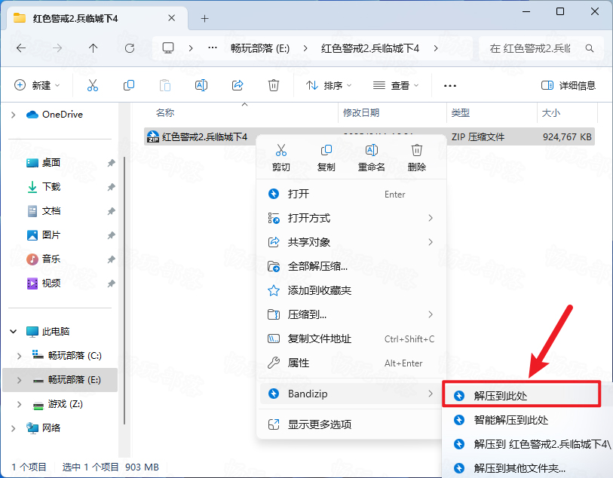Refresh the current folder
613x478 pixels.
coord(130,48)
